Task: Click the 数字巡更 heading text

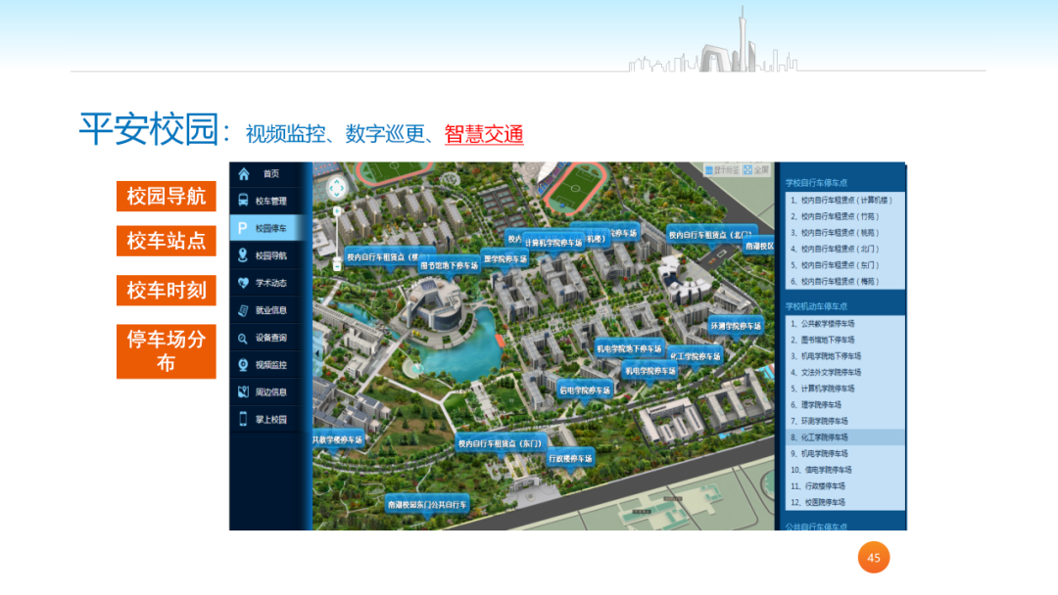Action: (385, 134)
